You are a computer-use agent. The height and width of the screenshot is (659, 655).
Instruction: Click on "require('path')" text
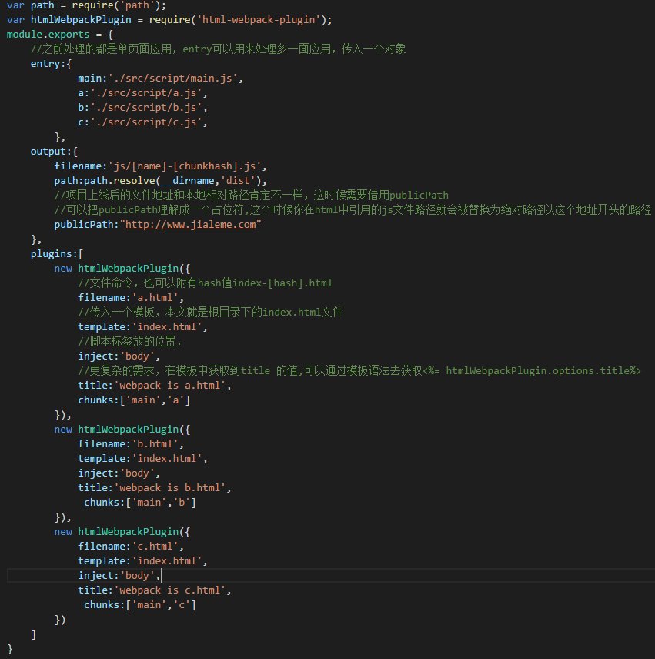tap(119, 5)
